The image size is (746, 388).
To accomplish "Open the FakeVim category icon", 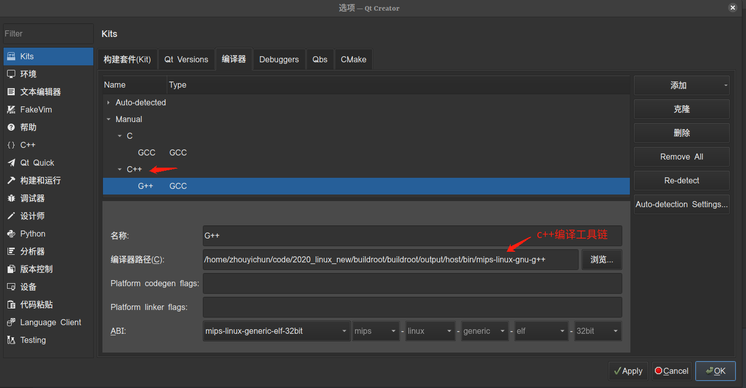I will (11, 109).
